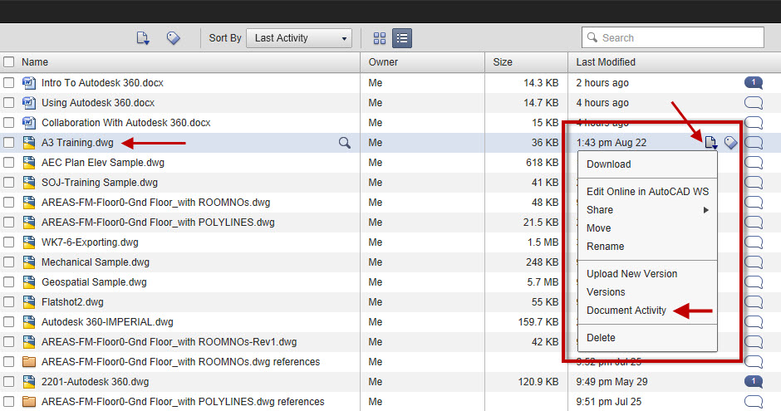This screenshot has width=781, height=411.
Task: Click folder icon of ROOMNOs.dwg references
Action: 29,362
